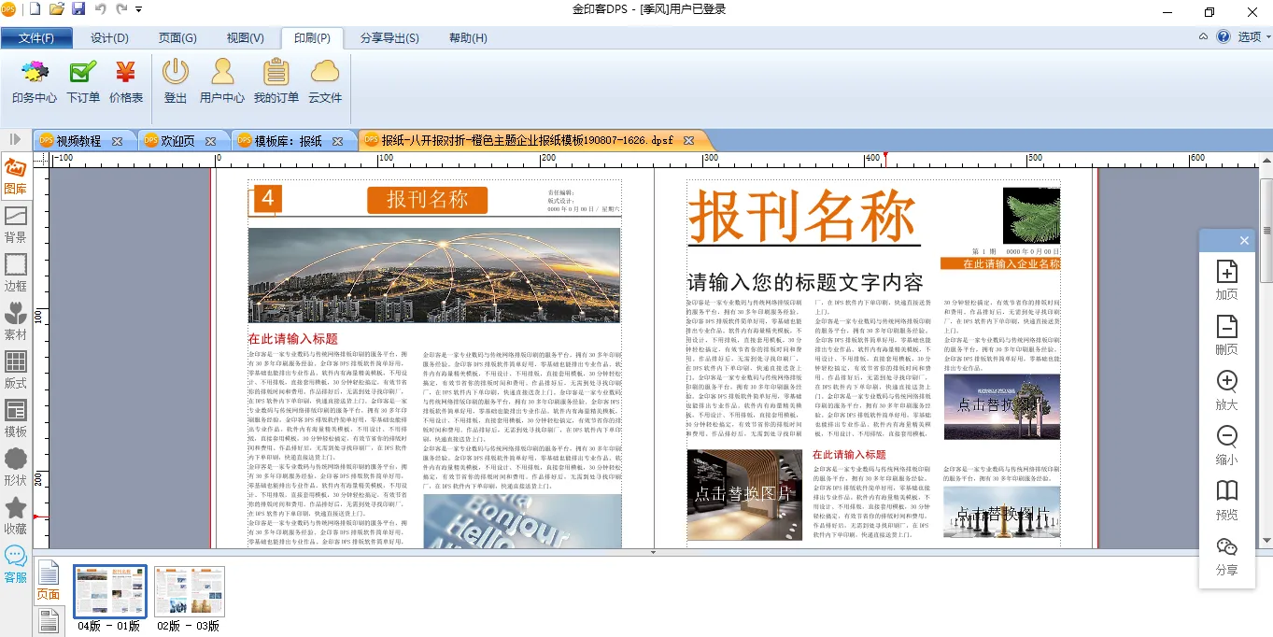Click 加页 to add a page
This screenshot has width=1273, height=637.
[1226, 279]
